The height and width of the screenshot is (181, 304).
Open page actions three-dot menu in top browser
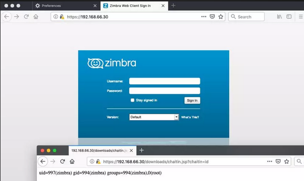204,17
